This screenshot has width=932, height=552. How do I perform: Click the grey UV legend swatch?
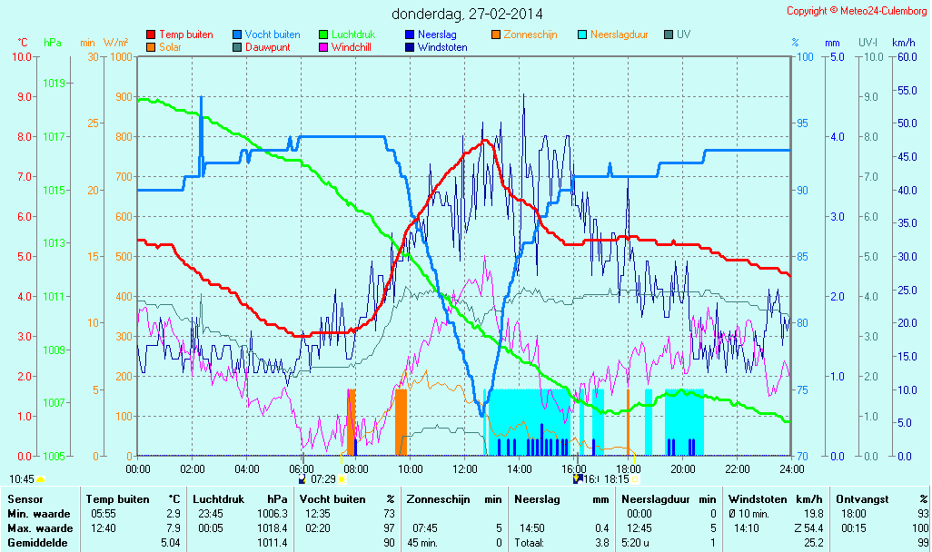668,34
